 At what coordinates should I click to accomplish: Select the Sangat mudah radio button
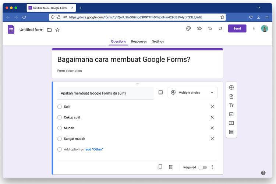(60, 139)
